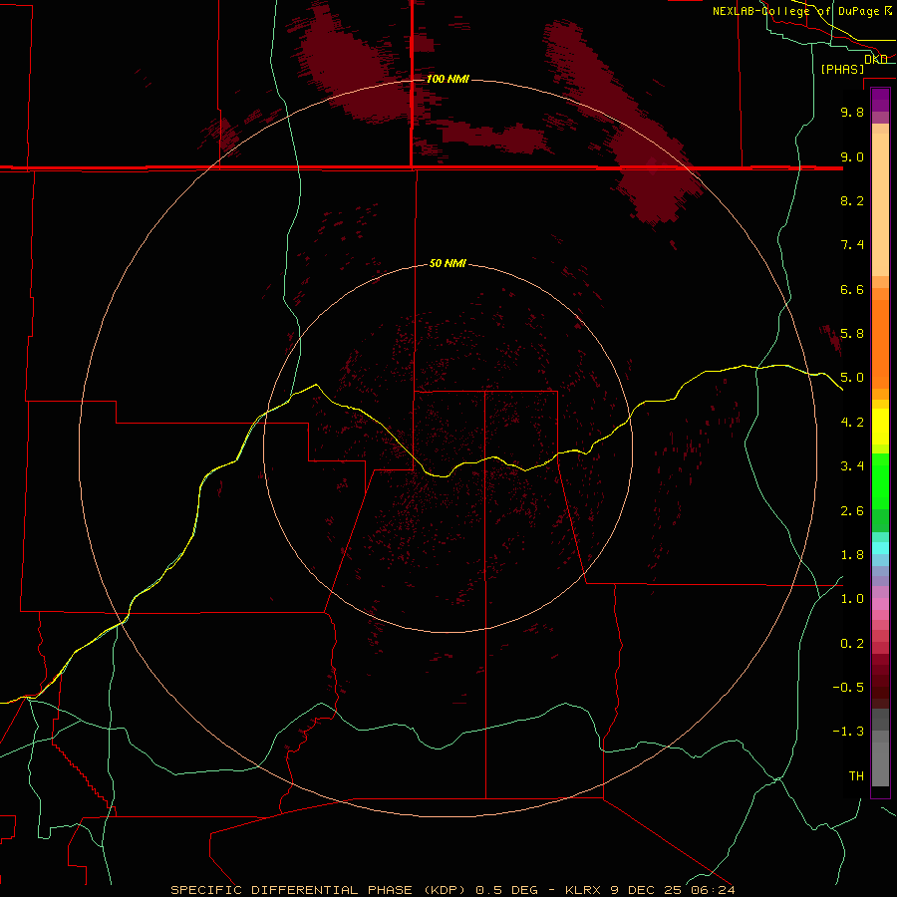Select the 50 NMI range ring label
The height and width of the screenshot is (897, 897).
tap(448, 263)
